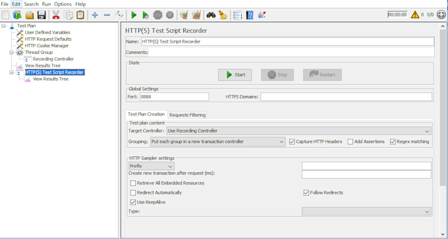This screenshot has width=448, height=239.
Task: Collapse the Thread Group tree node
Action: click(x=11, y=53)
